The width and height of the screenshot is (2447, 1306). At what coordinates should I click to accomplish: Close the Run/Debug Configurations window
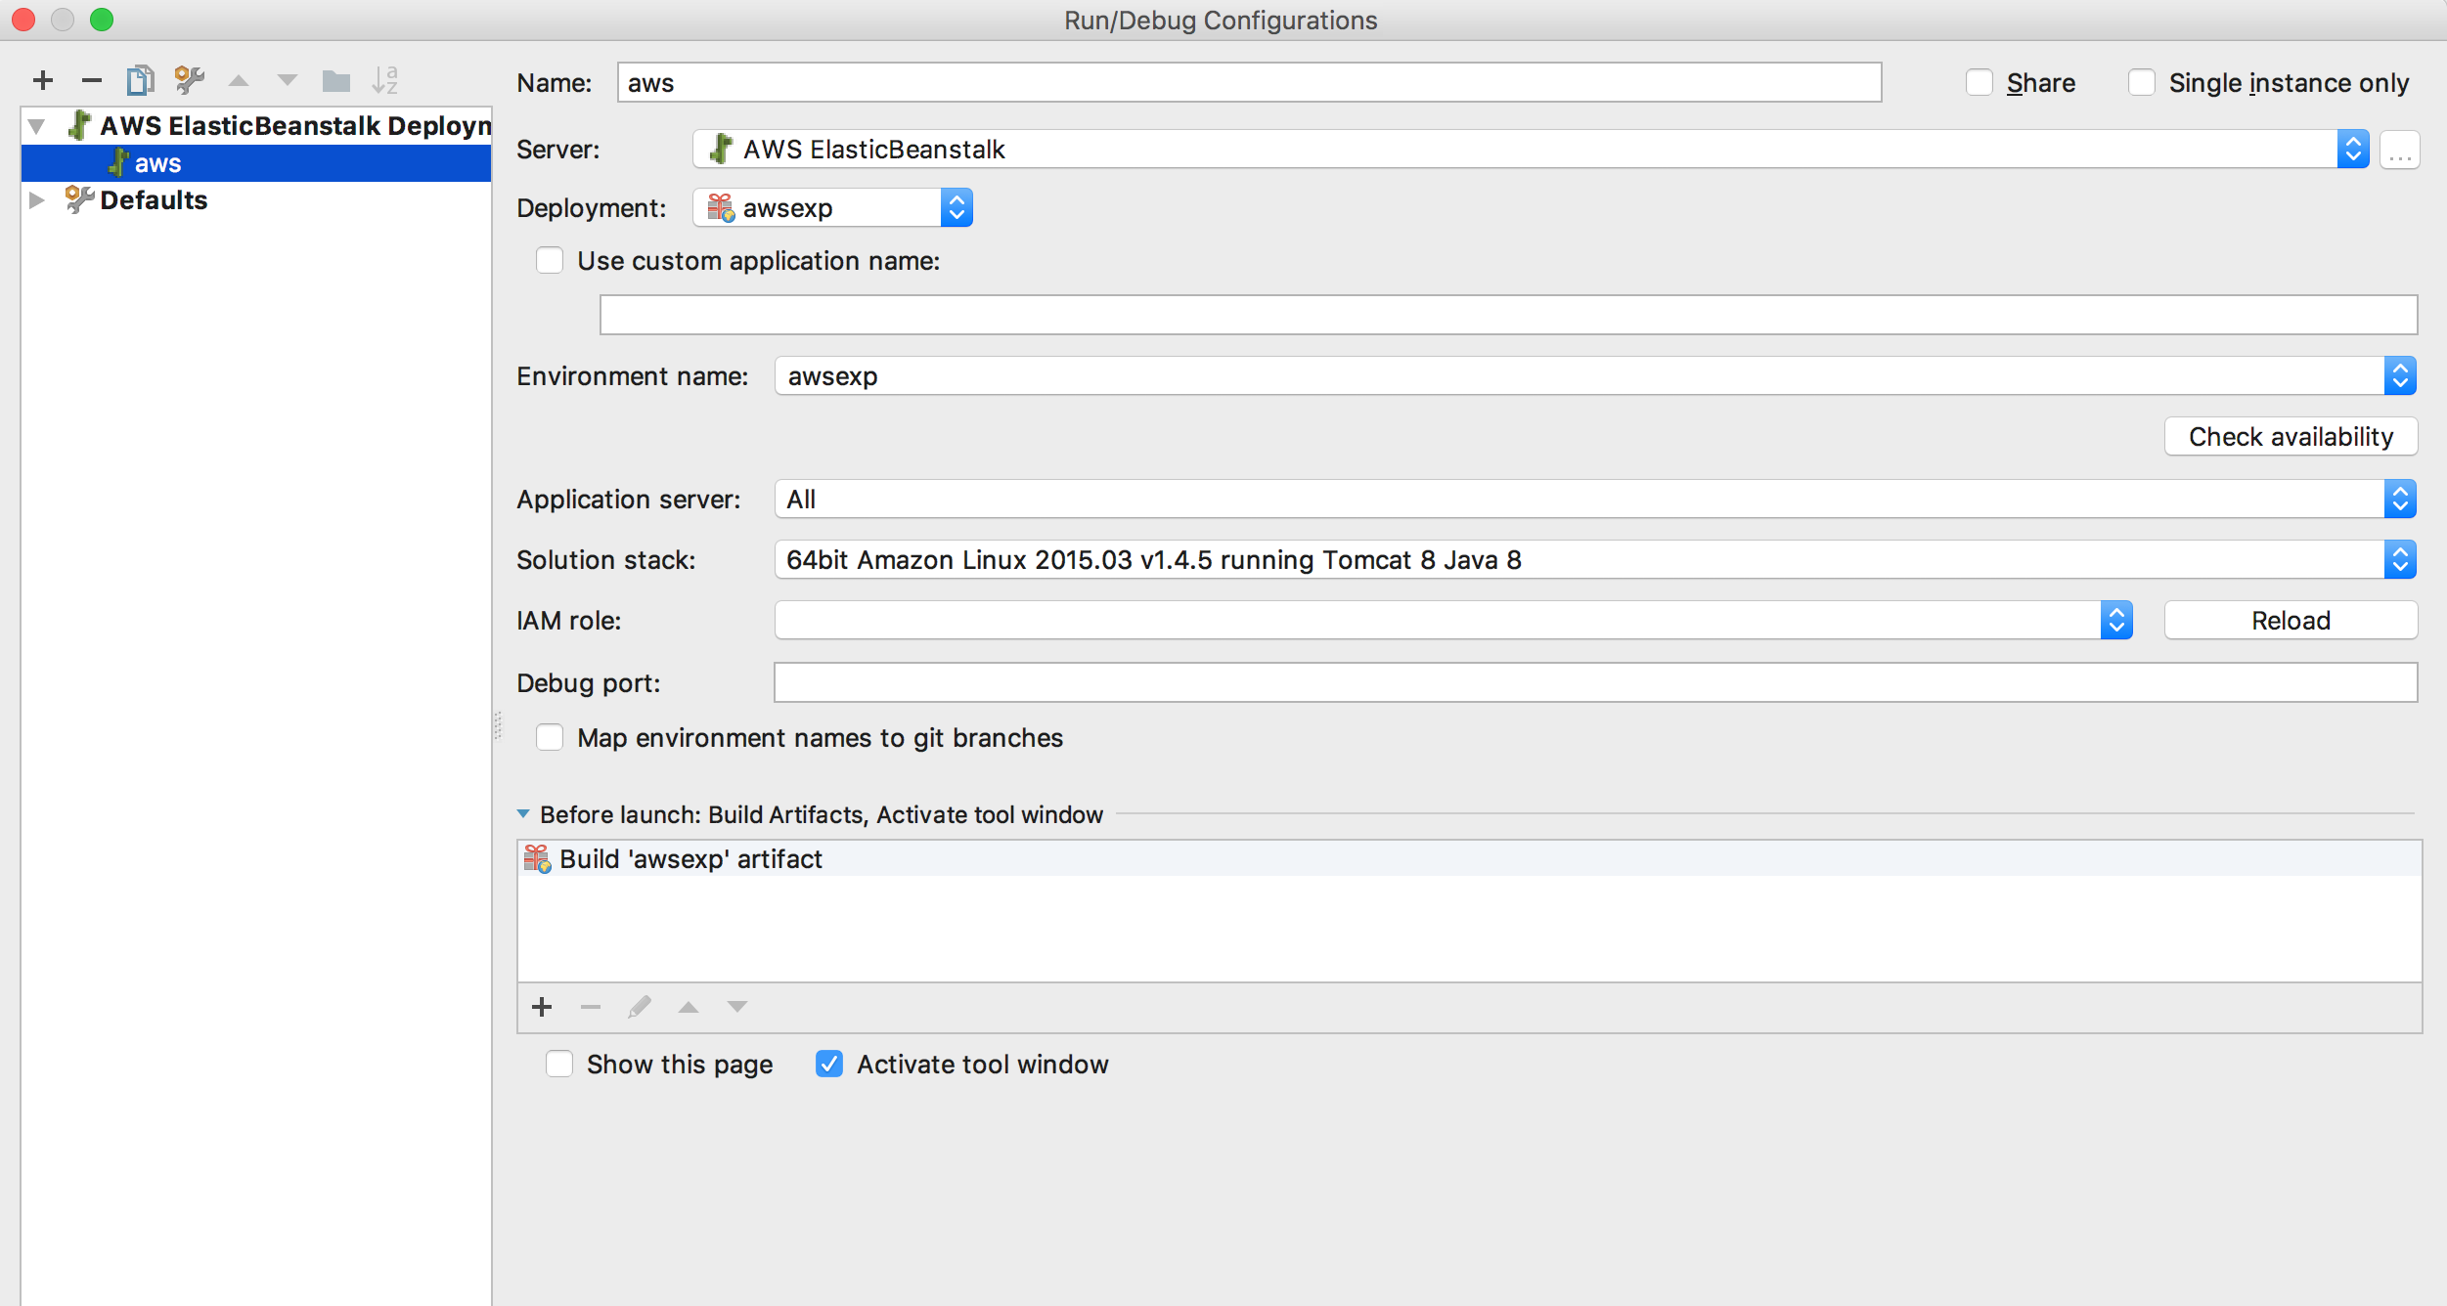click(23, 20)
